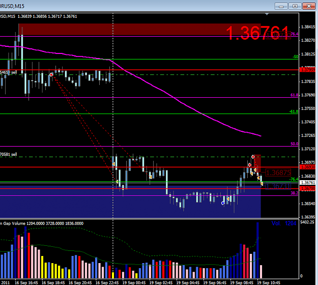
Task: Click the orange close arrow on the 16 Sep 22:45 candle
Action: (x=113, y=164)
